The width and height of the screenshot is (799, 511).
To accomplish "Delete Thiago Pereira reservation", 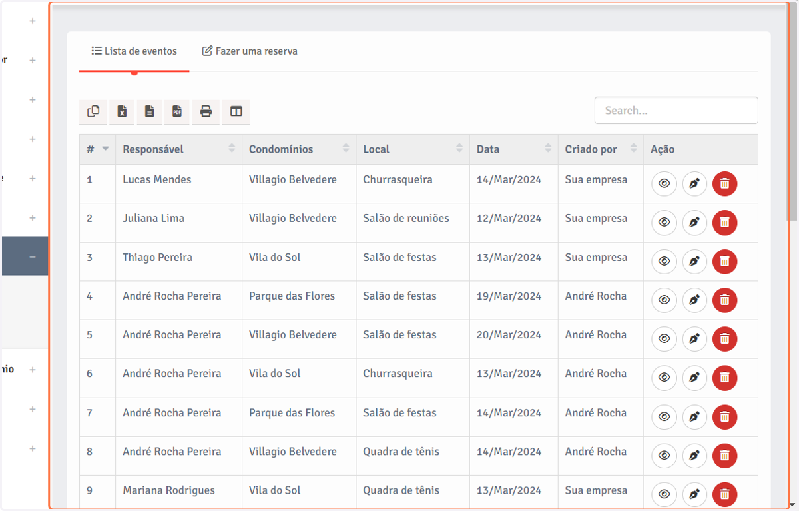I will [725, 262].
